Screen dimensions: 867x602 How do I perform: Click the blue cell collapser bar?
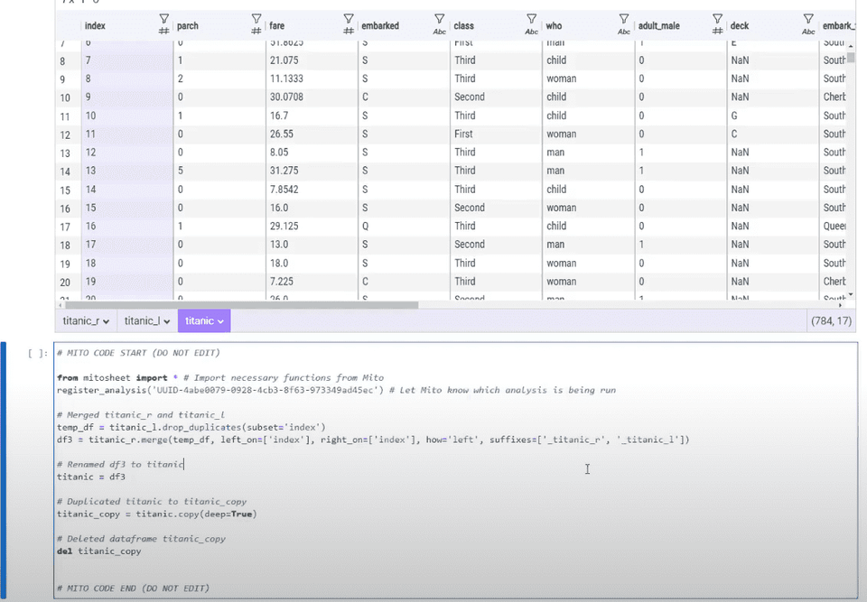4,471
